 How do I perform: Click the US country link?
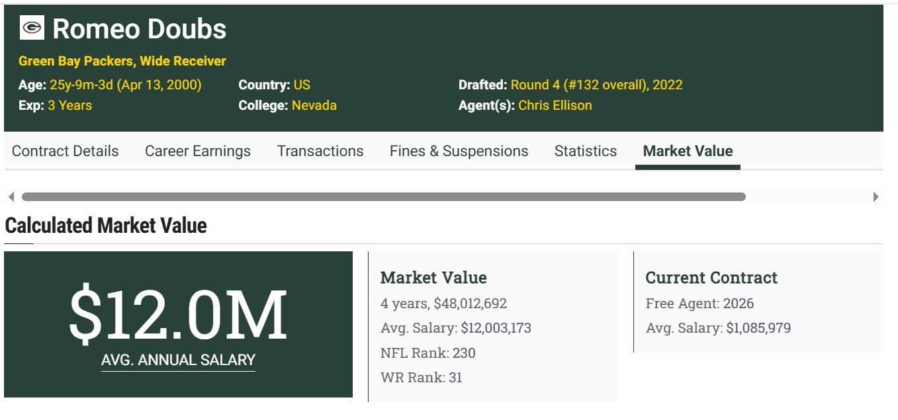tap(302, 85)
